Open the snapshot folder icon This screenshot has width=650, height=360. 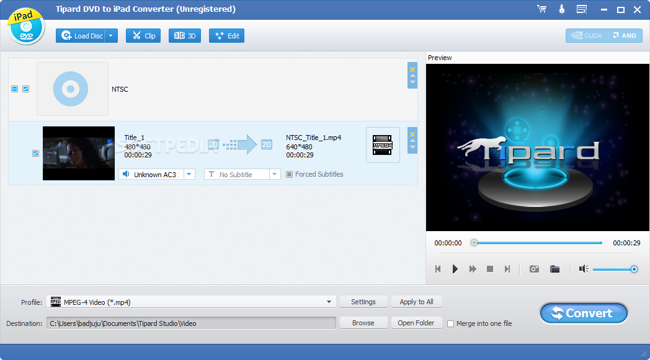tap(554, 270)
